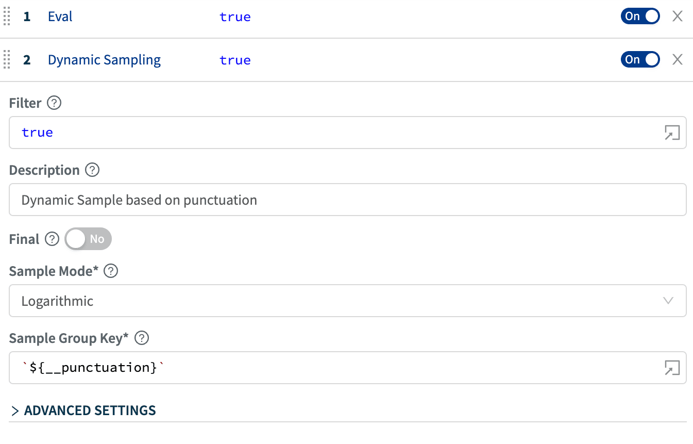Expand the Filter expression editor

pyautogui.click(x=672, y=133)
